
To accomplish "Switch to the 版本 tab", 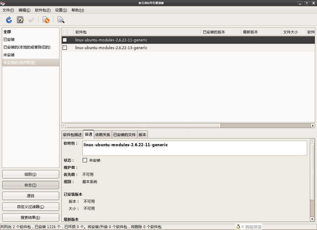I will (x=142, y=135).
